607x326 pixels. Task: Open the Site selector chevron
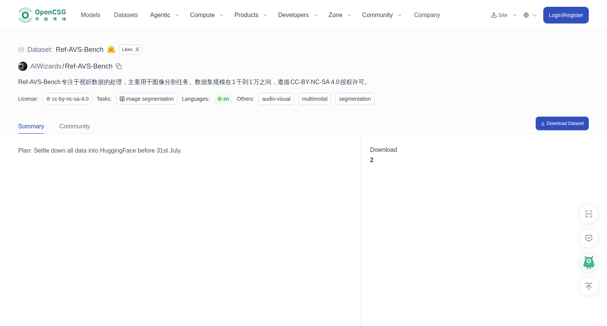(515, 15)
